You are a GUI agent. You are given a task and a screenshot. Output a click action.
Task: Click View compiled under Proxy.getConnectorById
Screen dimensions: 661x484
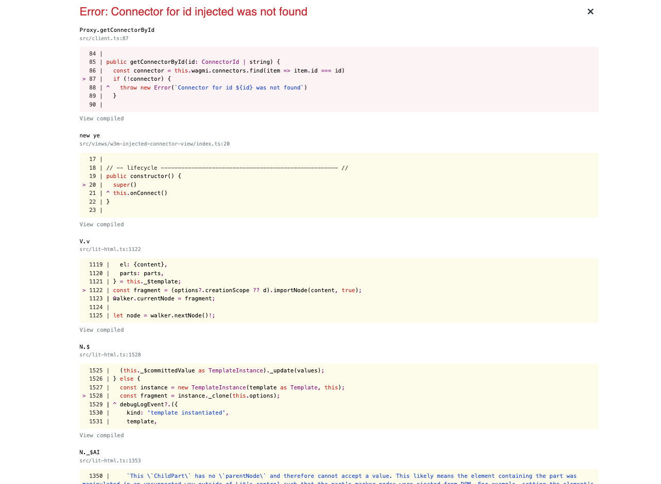click(x=101, y=118)
